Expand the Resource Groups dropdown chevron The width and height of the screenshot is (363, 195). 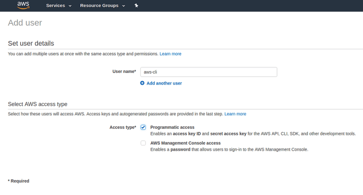(124, 6)
